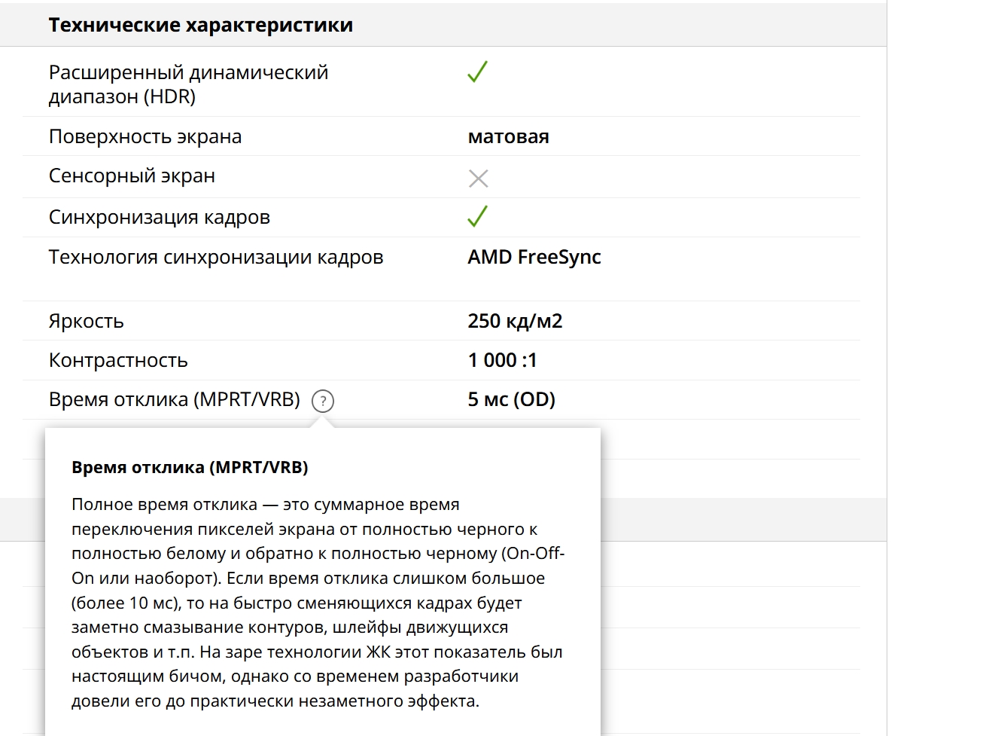This screenshot has height=736, width=995.
Task: Click the green checkmark for Синхронизация кадров
Action: 478,217
